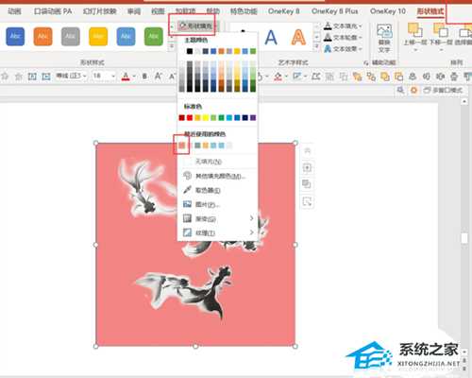
Task: Click the red font color A icon
Action: click(126, 77)
